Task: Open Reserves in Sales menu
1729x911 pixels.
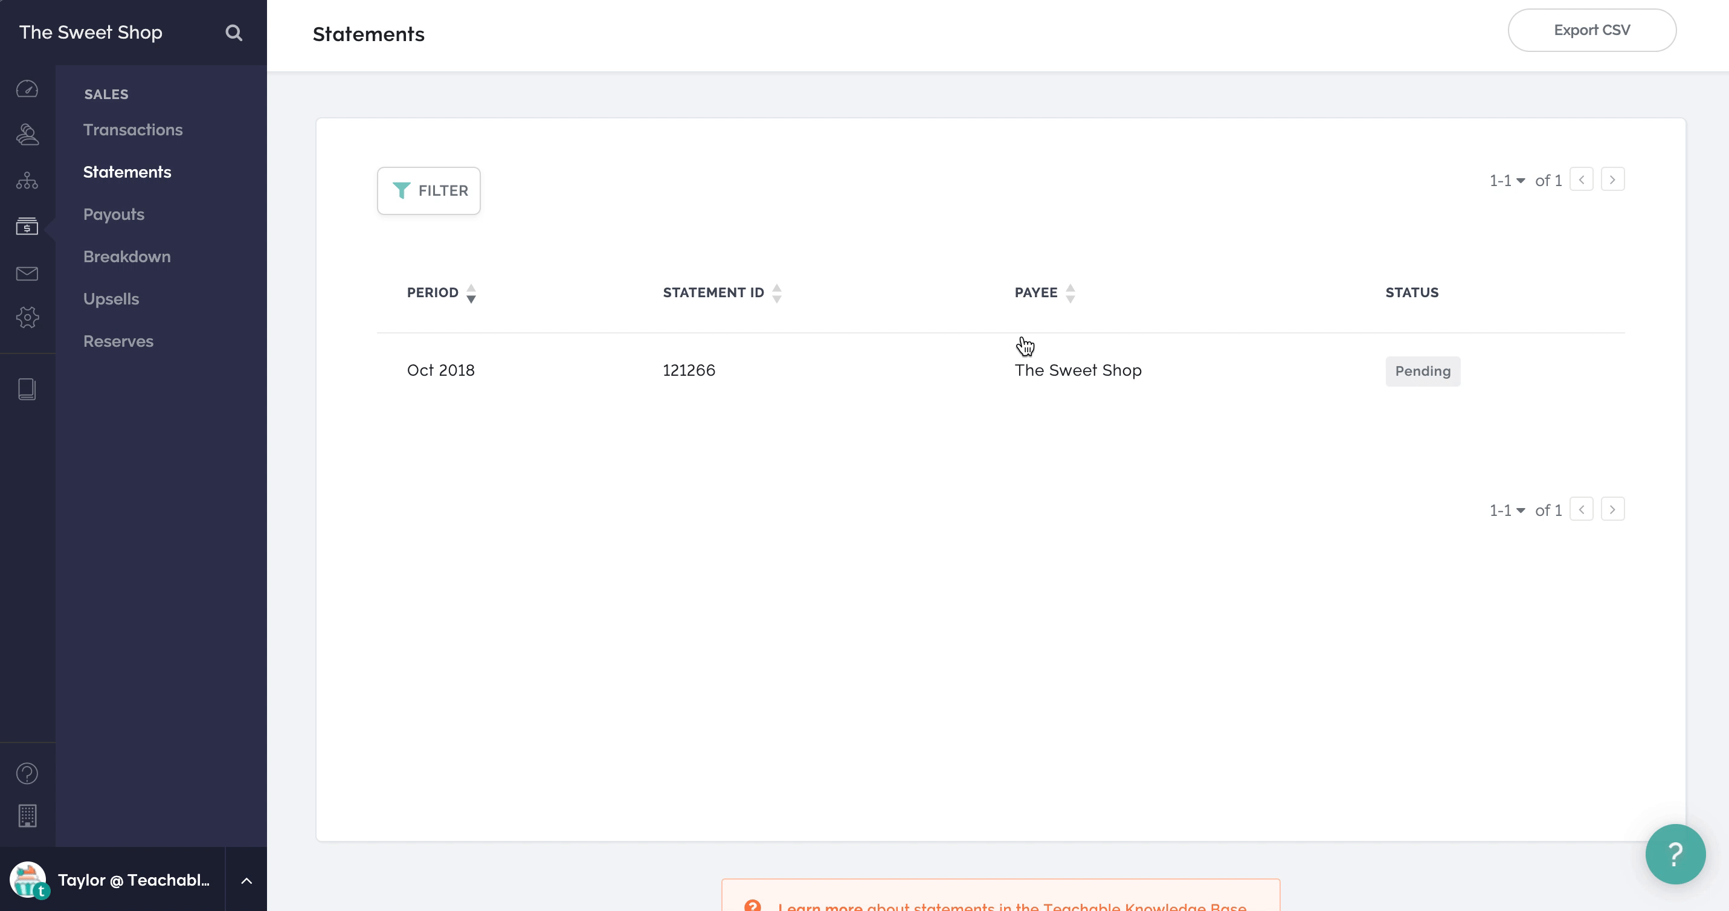Action: pyautogui.click(x=118, y=342)
